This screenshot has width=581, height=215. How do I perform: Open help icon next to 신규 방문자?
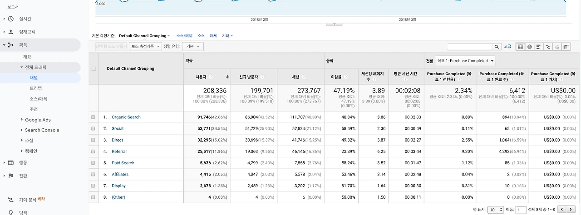(262, 77)
